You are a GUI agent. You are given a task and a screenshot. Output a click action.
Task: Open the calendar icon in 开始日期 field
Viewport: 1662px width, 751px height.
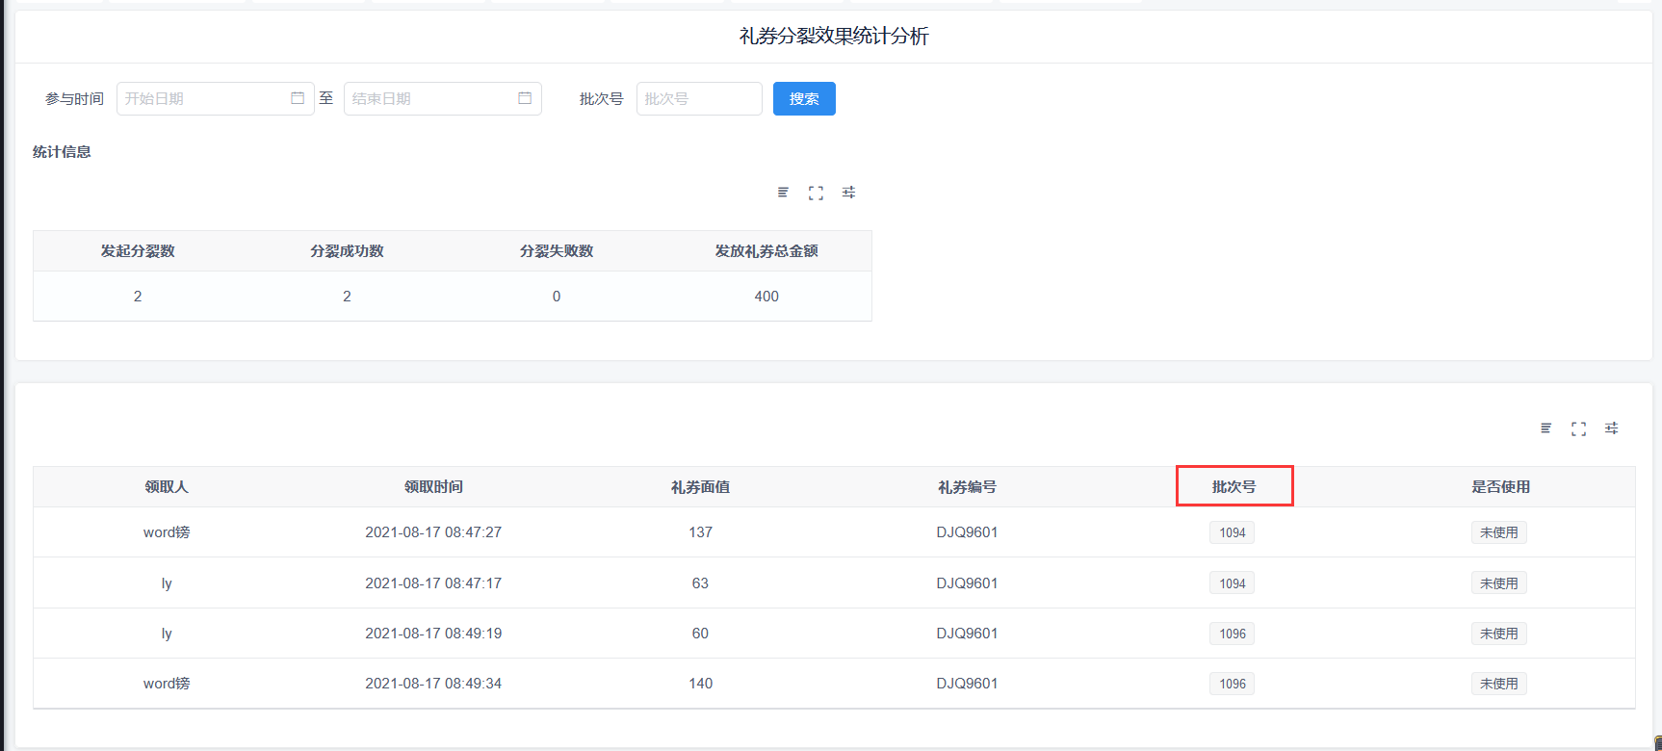(x=298, y=98)
